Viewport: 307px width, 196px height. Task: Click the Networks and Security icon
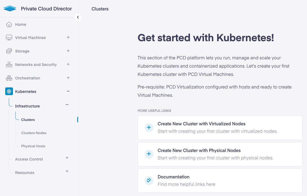coord(9,65)
